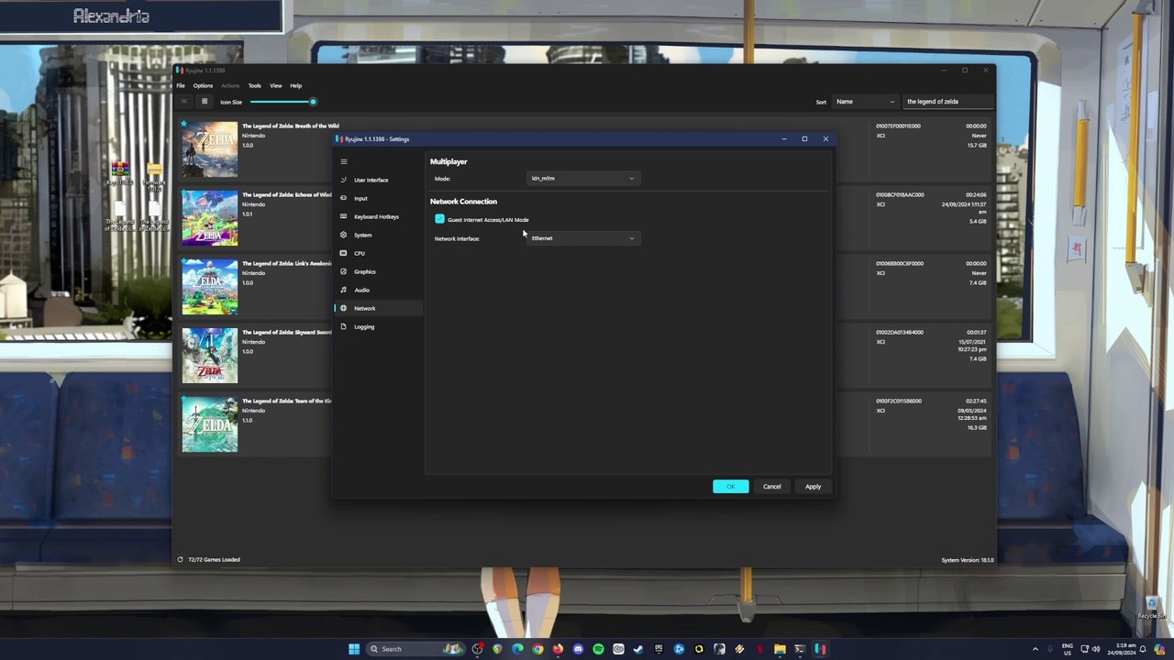Click the taskbar Search box
The width and height of the screenshot is (1174, 660).
point(415,649)
